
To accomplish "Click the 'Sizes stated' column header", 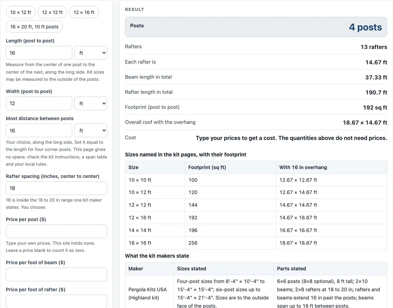I will [x=224, y=269].
